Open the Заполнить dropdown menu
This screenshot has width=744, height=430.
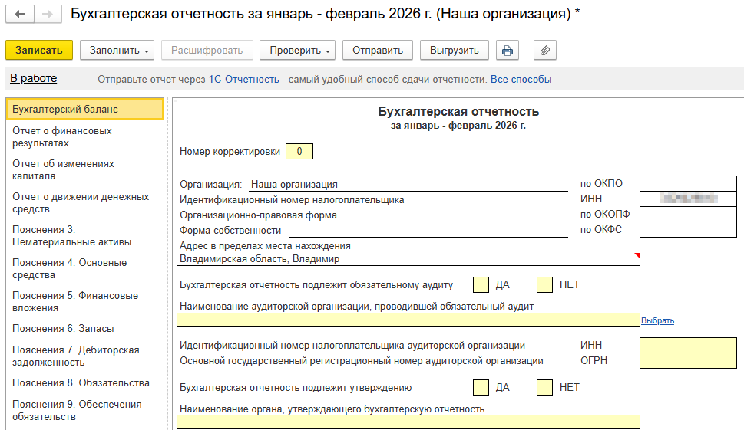point(117,50)
